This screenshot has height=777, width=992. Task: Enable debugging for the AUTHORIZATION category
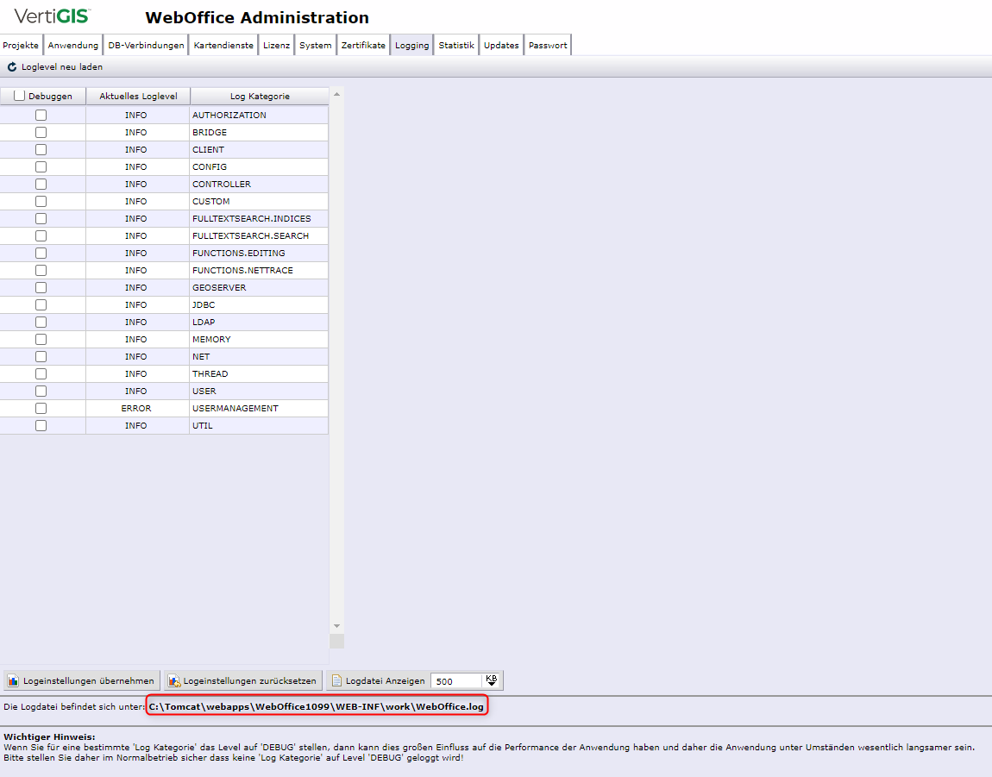41,116
